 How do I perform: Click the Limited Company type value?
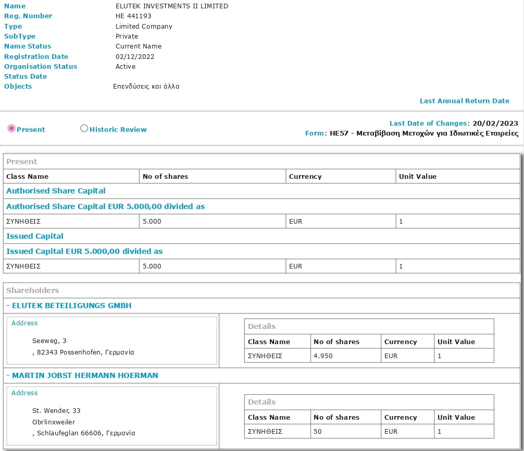pyautogui.click(x=144, y=27)
